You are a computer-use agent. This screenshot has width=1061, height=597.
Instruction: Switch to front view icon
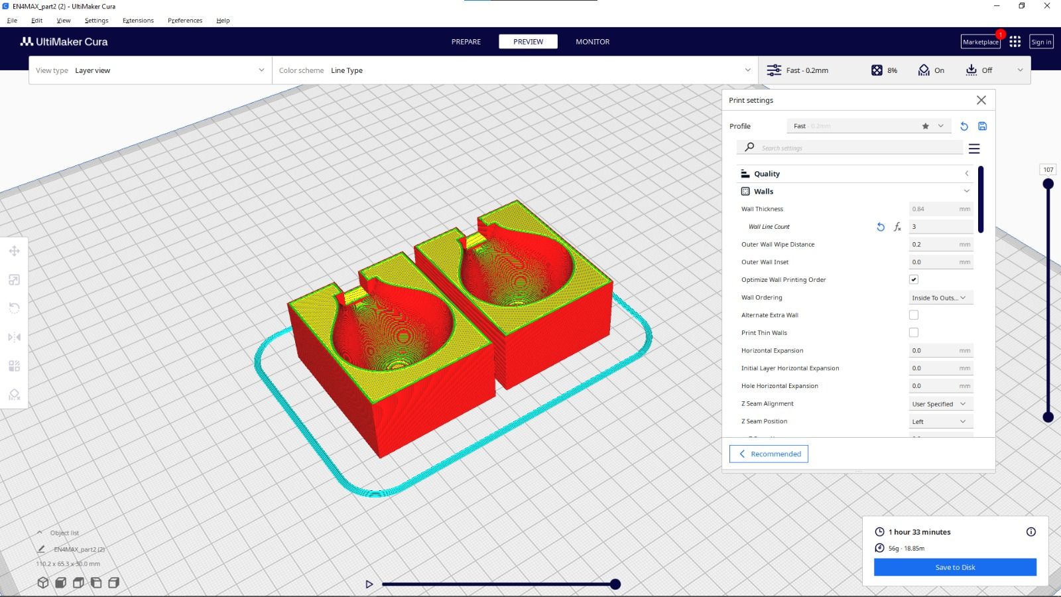(x=60, y=582)
